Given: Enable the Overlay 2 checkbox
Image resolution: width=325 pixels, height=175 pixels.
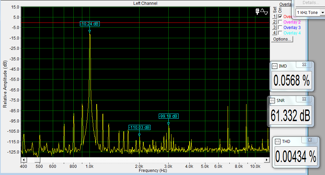Looking at the screenshot, I should (280, 22).
